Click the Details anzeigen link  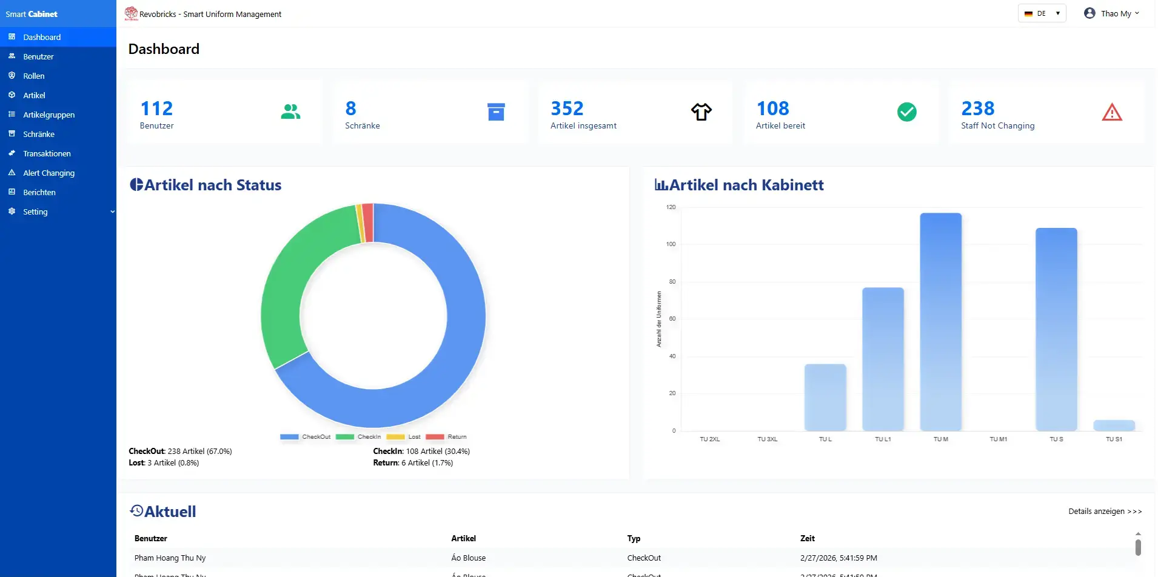1105,512
